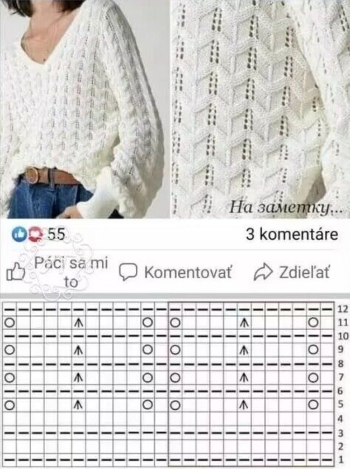Click the comment speech bubble icon
The width and height of the screenshot is (350, 469).
pos(128,272)
